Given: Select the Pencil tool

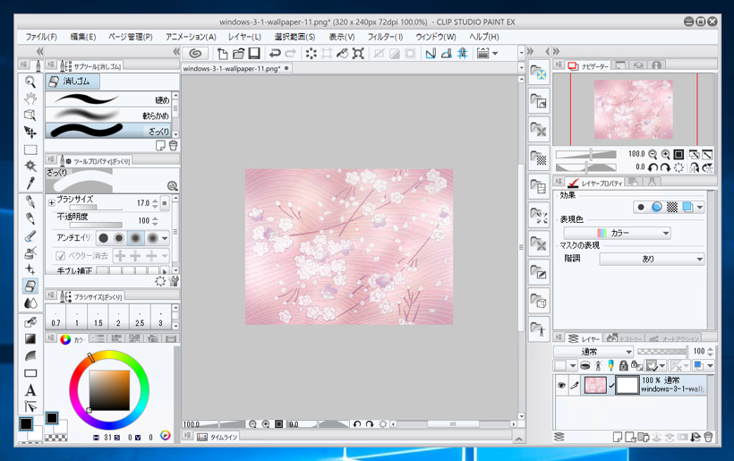Looking at the screenshot, I should click(30, 218).
